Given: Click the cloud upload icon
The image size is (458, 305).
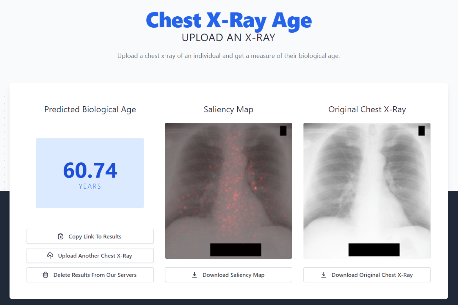Looking at the screenshot, I should click(x=50, y=255).
